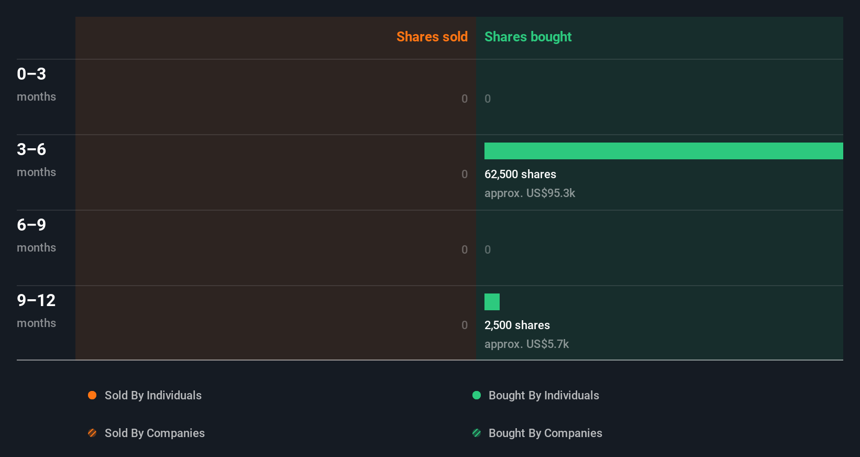
Task: Click the green Bought By Individuals dot
Action: (x=477, y=395)
